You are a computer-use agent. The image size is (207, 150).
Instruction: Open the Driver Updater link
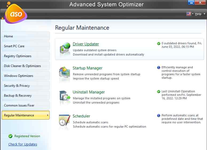tap(86, 44)
